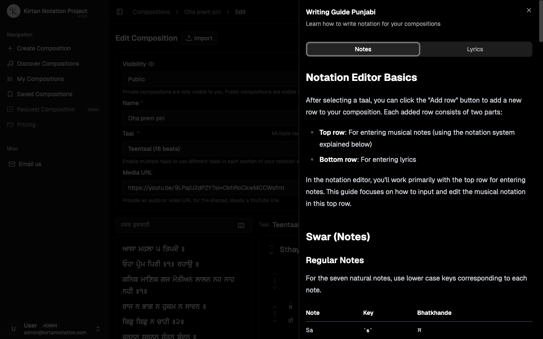Click the Pricing card icon
Image resolution: width=543 pixels, height=339 pixels.
[x=10, y=125]
